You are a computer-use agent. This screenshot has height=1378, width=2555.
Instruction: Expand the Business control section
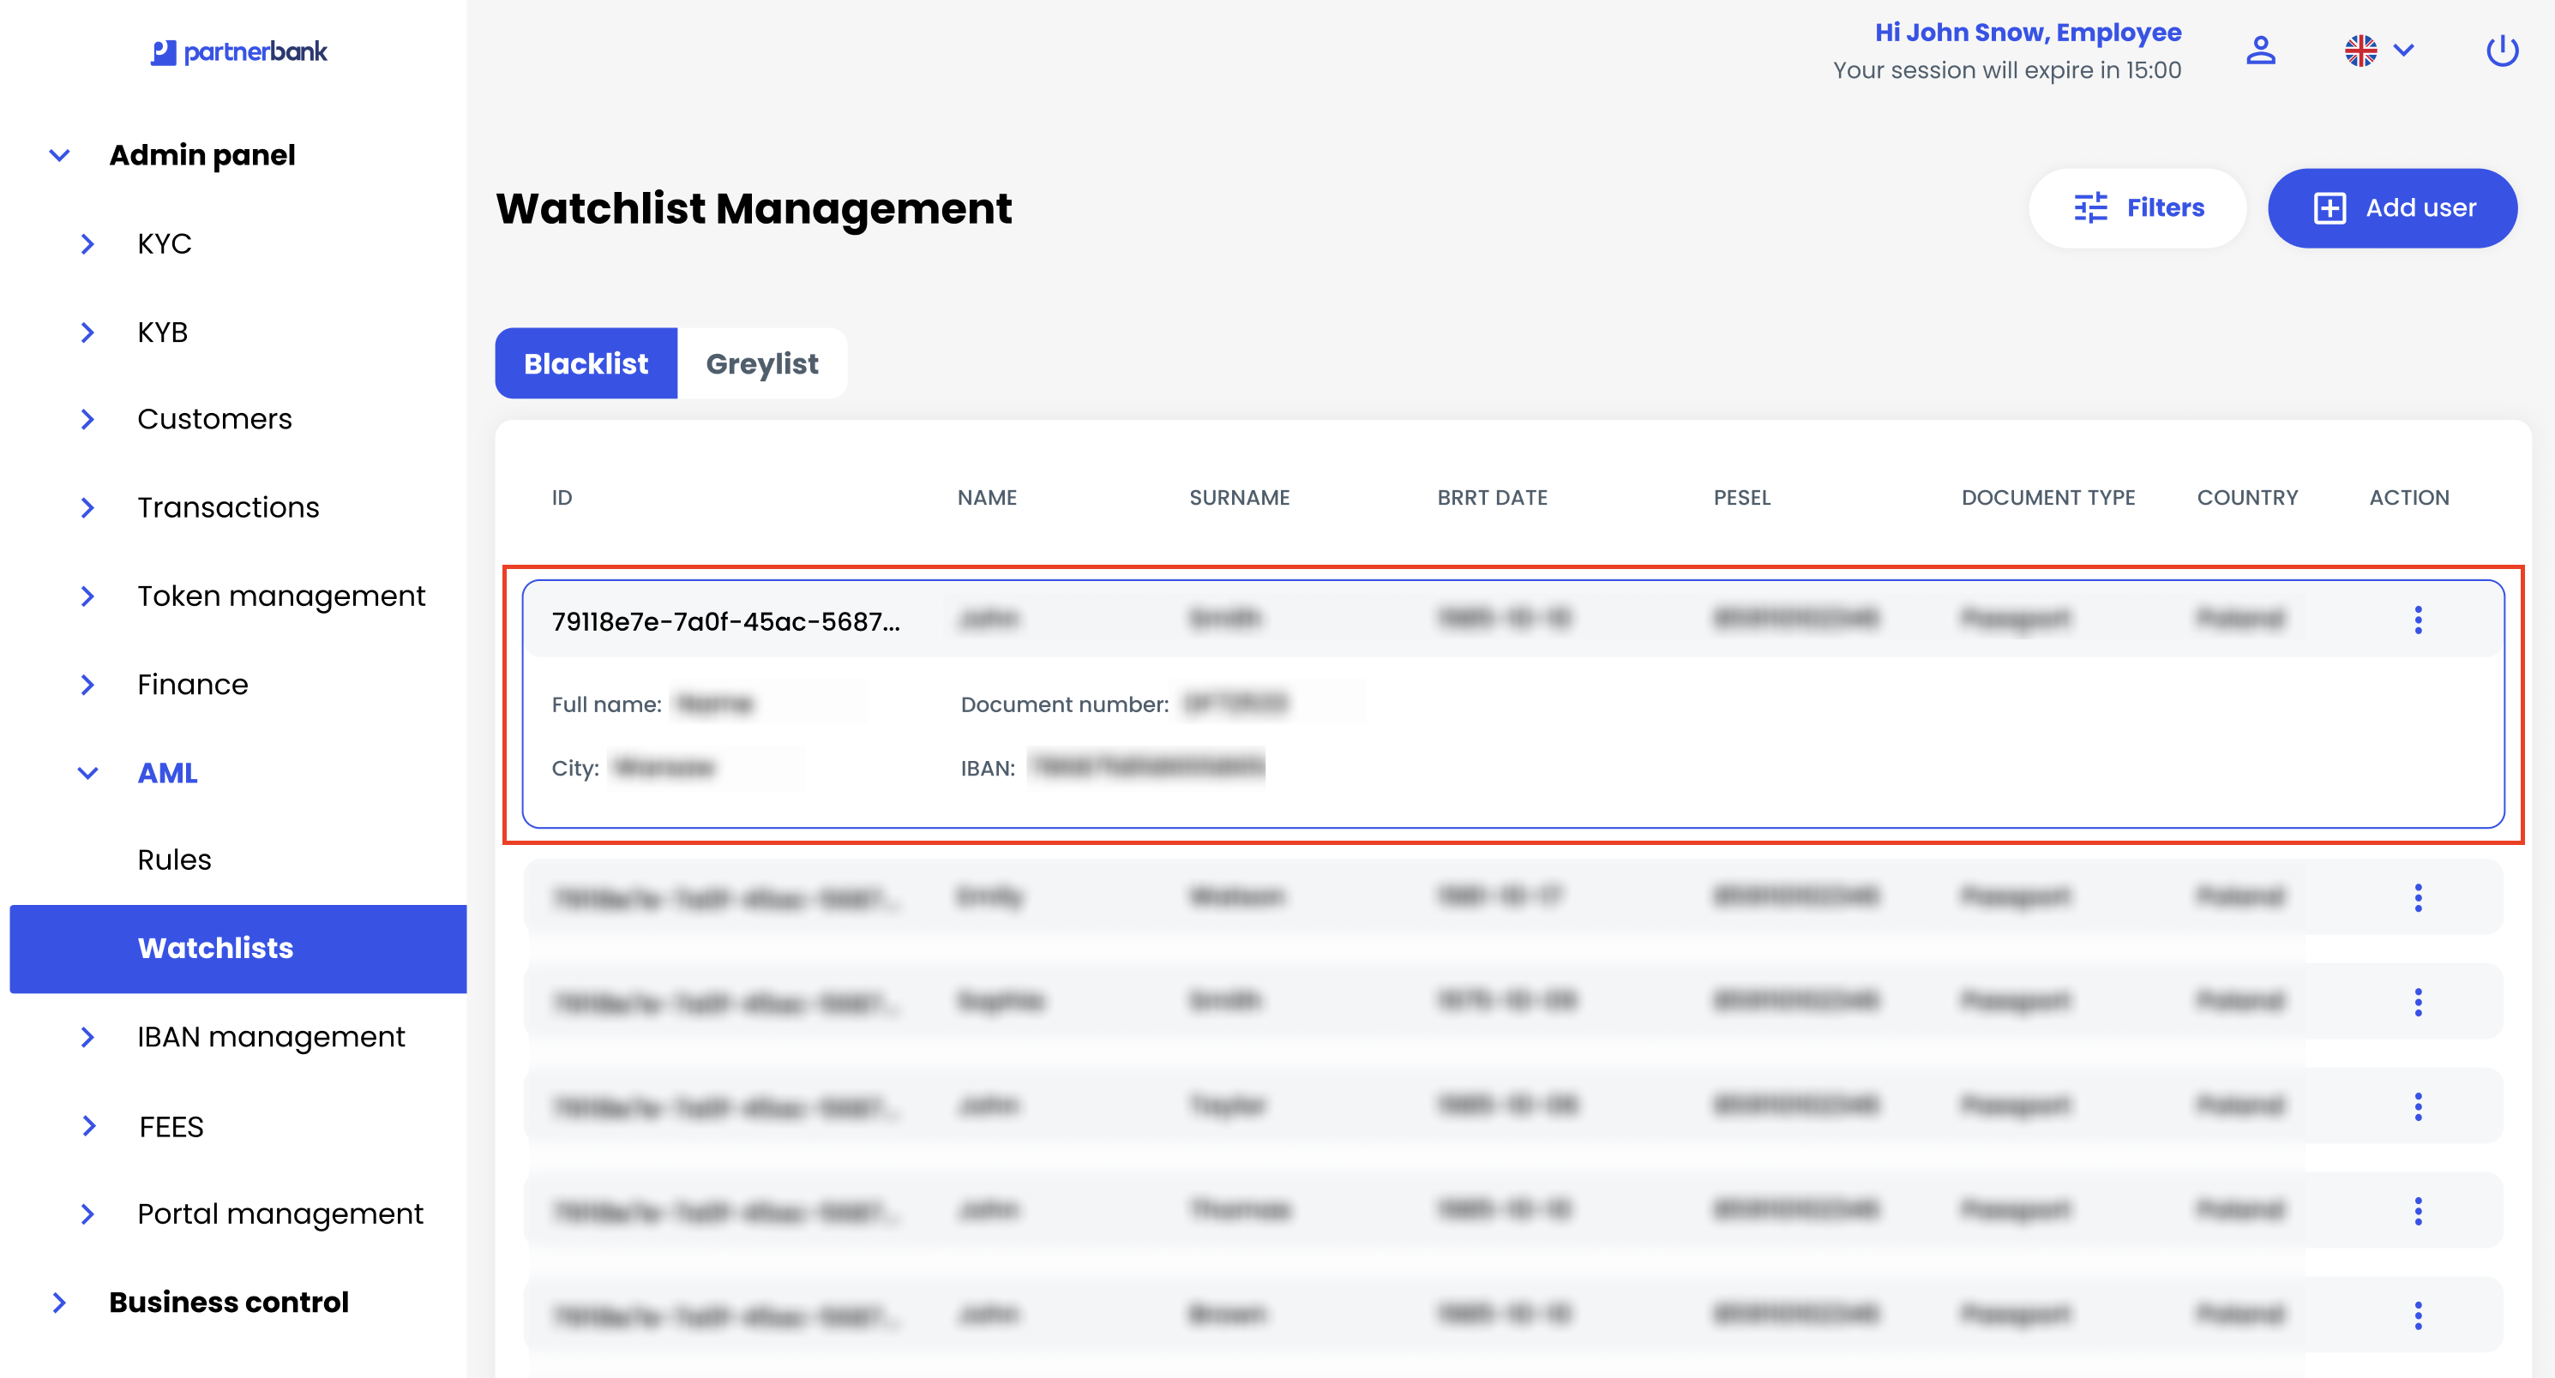[x=59, y=1302]
